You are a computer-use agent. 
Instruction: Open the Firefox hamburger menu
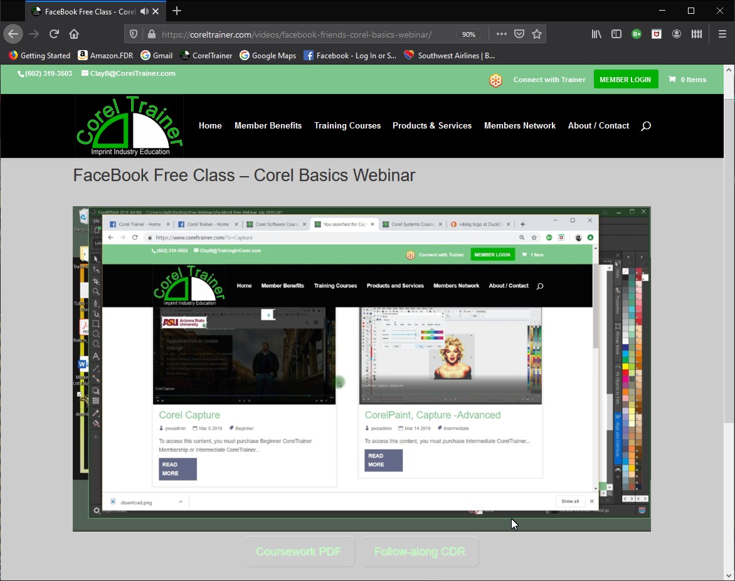coord(722,34)
